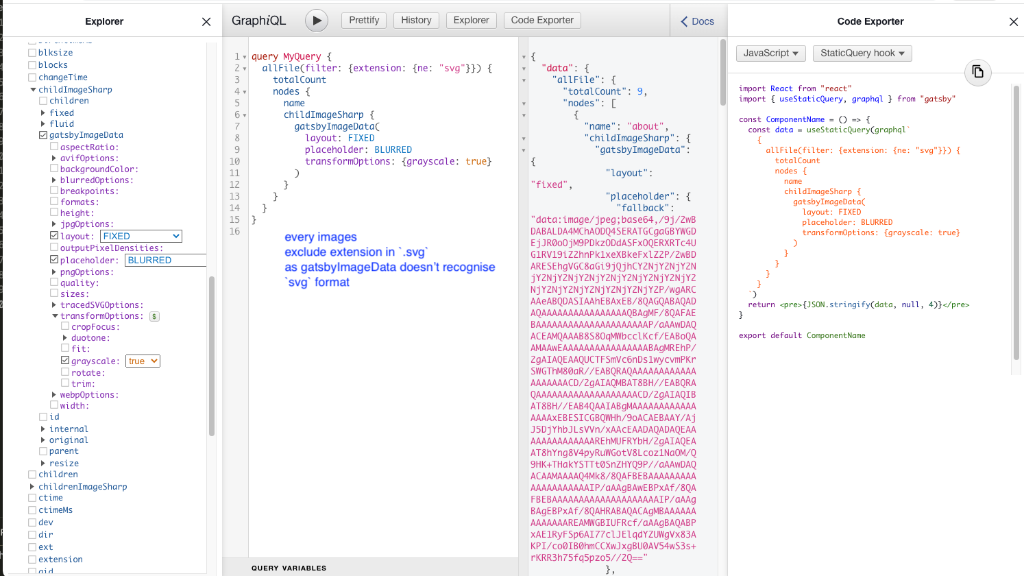
Task: Click the placeholder BLURRED input field
Action: pos(165,261)
